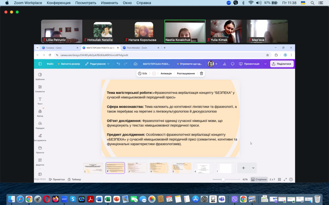
Task: Open the Елементи elements panel
Action: click(40, 89)
